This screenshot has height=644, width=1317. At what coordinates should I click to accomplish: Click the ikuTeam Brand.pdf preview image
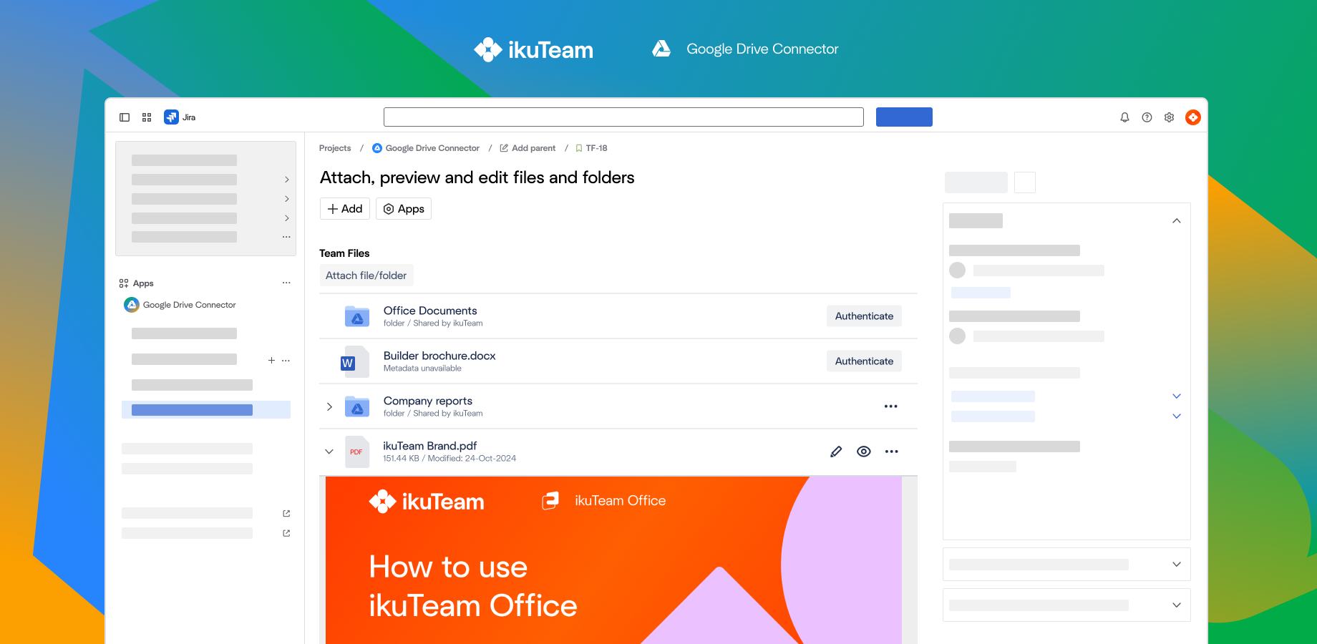[613, 560]
